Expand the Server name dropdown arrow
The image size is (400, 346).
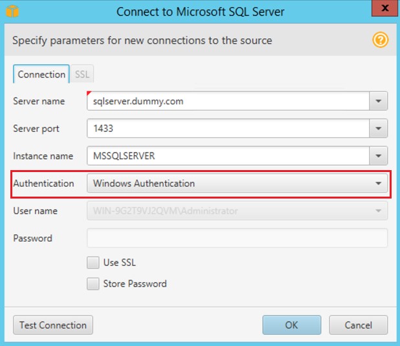378,101
